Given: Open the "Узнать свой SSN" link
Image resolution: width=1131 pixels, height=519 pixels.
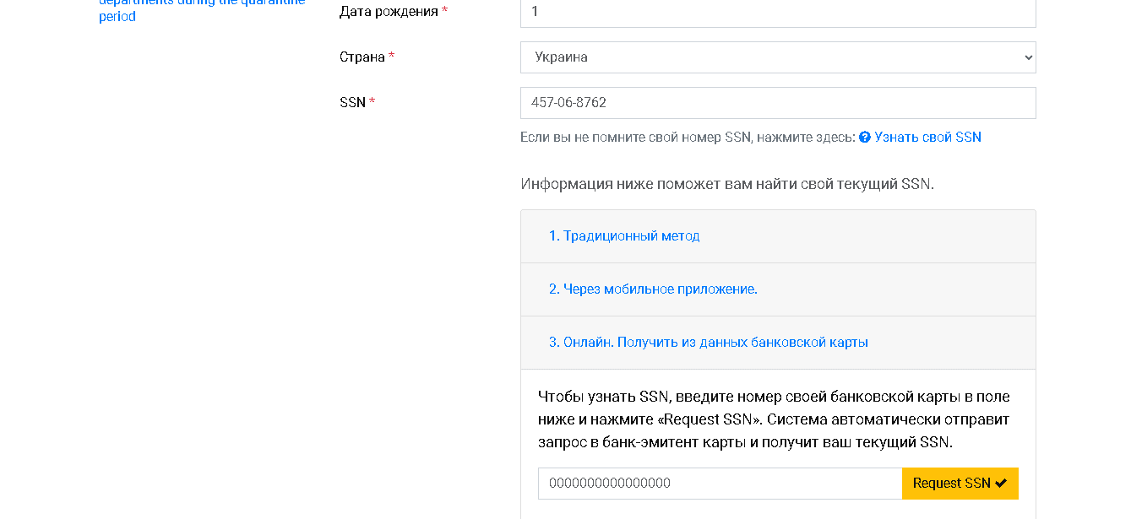Looking at the screenshot, I should coord(927,138).
